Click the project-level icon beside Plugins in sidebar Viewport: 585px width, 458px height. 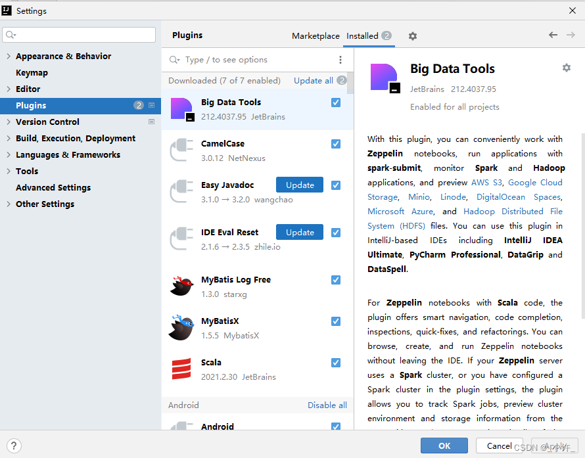[x=151, y=105]
